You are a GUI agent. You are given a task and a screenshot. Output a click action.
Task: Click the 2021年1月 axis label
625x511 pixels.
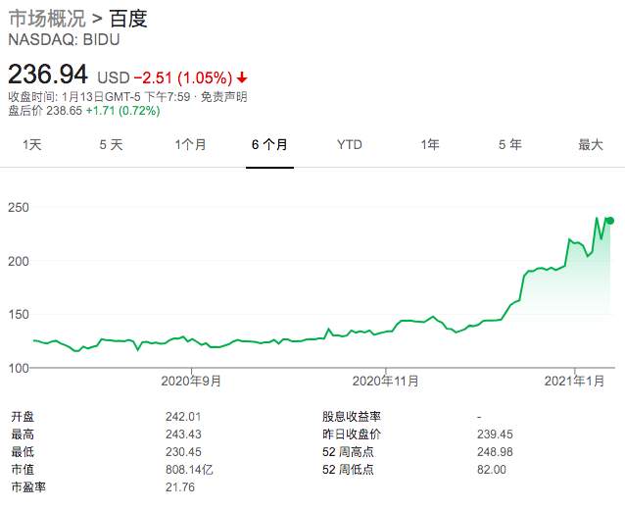click(x=574, y=381)
